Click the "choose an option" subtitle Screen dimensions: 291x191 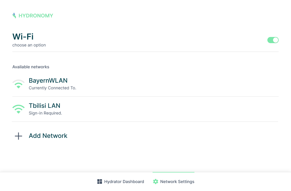(29, 45)
